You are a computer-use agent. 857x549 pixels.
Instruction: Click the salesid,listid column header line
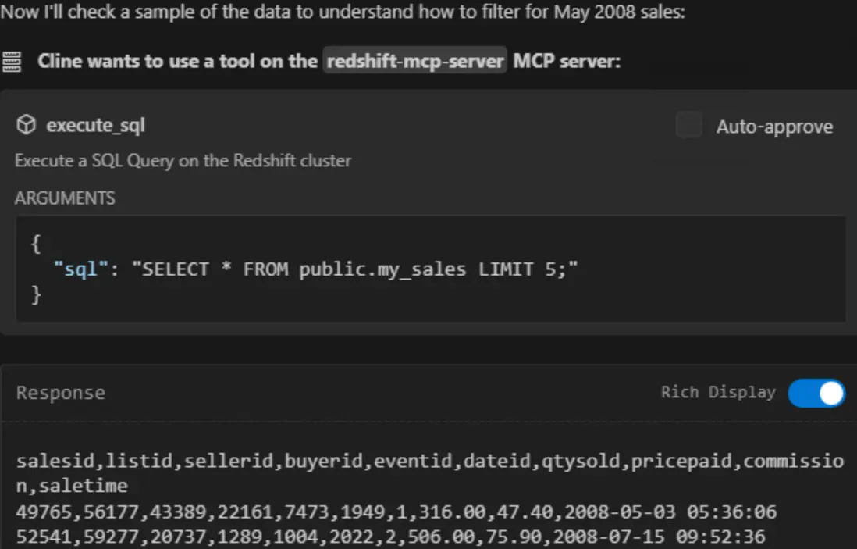(x=430, y=473)
